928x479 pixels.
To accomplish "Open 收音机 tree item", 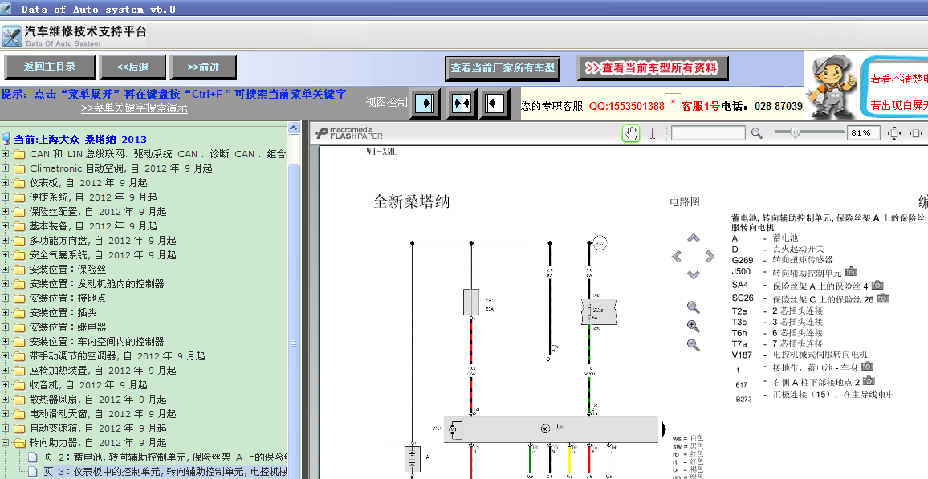I will tap(88, 385).
